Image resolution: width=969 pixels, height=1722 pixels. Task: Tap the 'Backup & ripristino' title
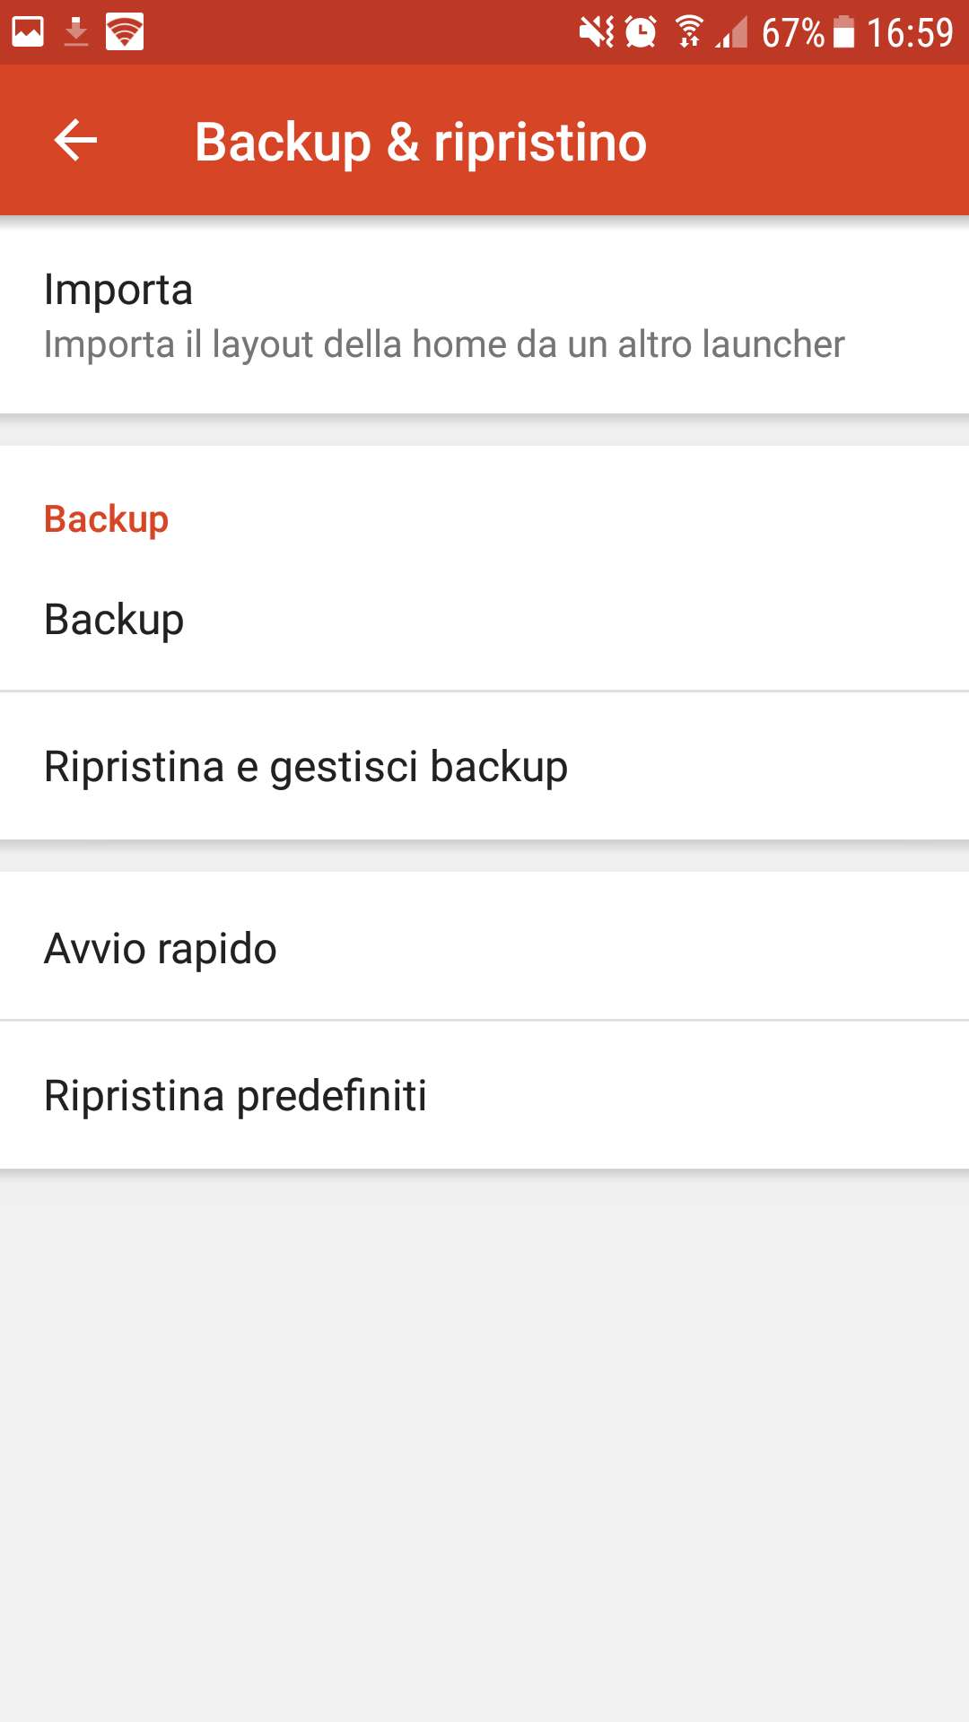pos(421,142)
